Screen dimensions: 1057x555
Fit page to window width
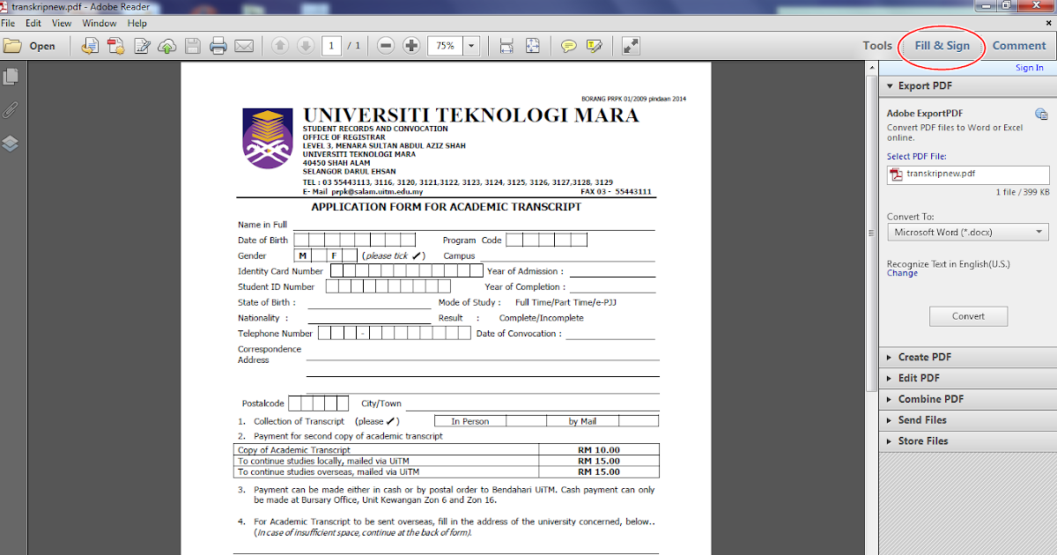coord(506,45)
